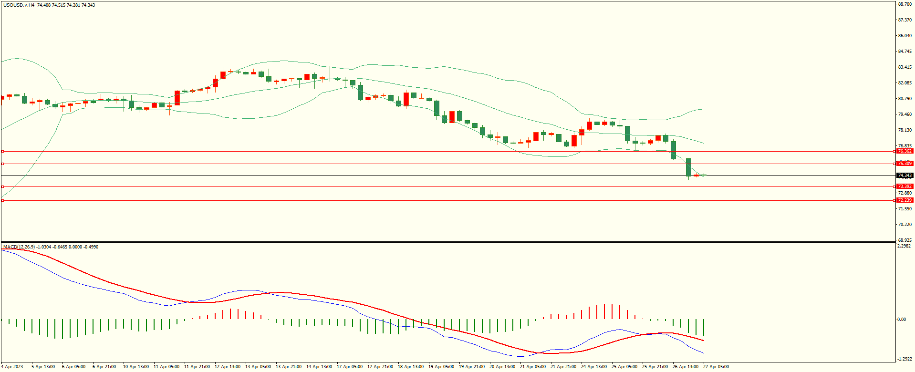Click the USOUSD.v,H4 chart title text
This screenshot has width=915, height=372.
click(19, 5)
